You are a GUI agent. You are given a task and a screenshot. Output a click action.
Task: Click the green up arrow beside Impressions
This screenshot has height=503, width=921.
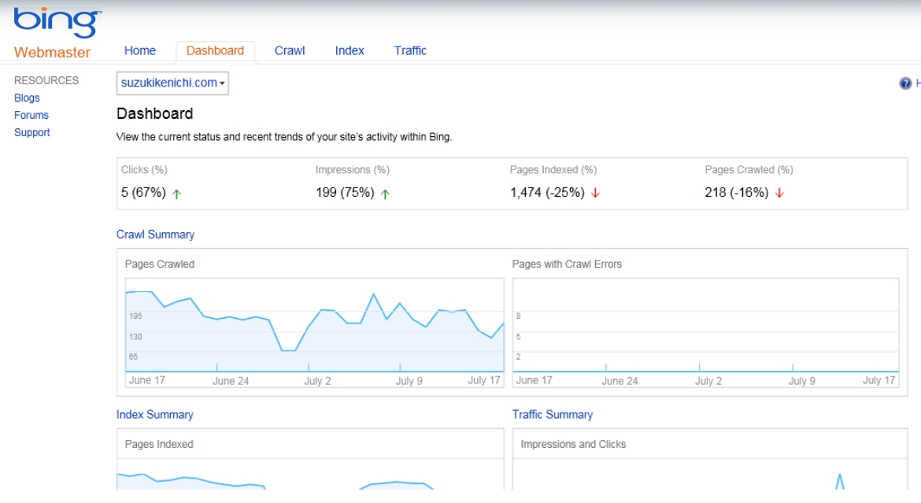(385, 194)
